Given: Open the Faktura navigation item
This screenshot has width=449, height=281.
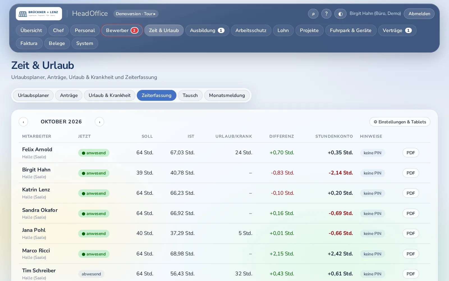Looking at the screenshot, I should pyautogui.click(x=29, y=43).
